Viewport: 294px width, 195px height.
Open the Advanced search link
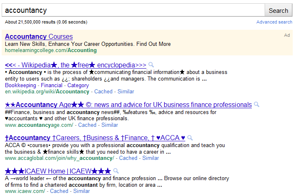click(x=274, y=22)
